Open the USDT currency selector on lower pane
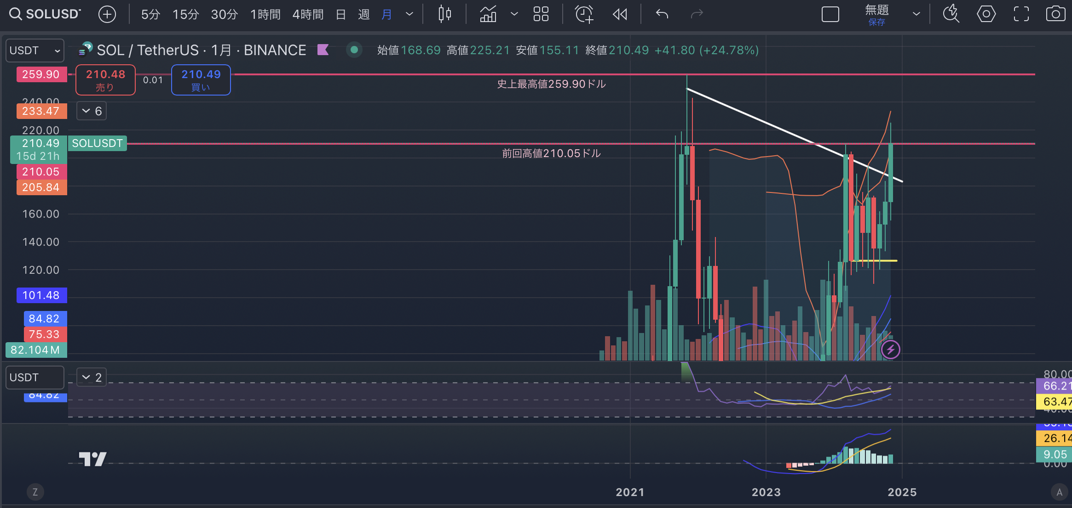1072x508 pixels. [35, 378]
